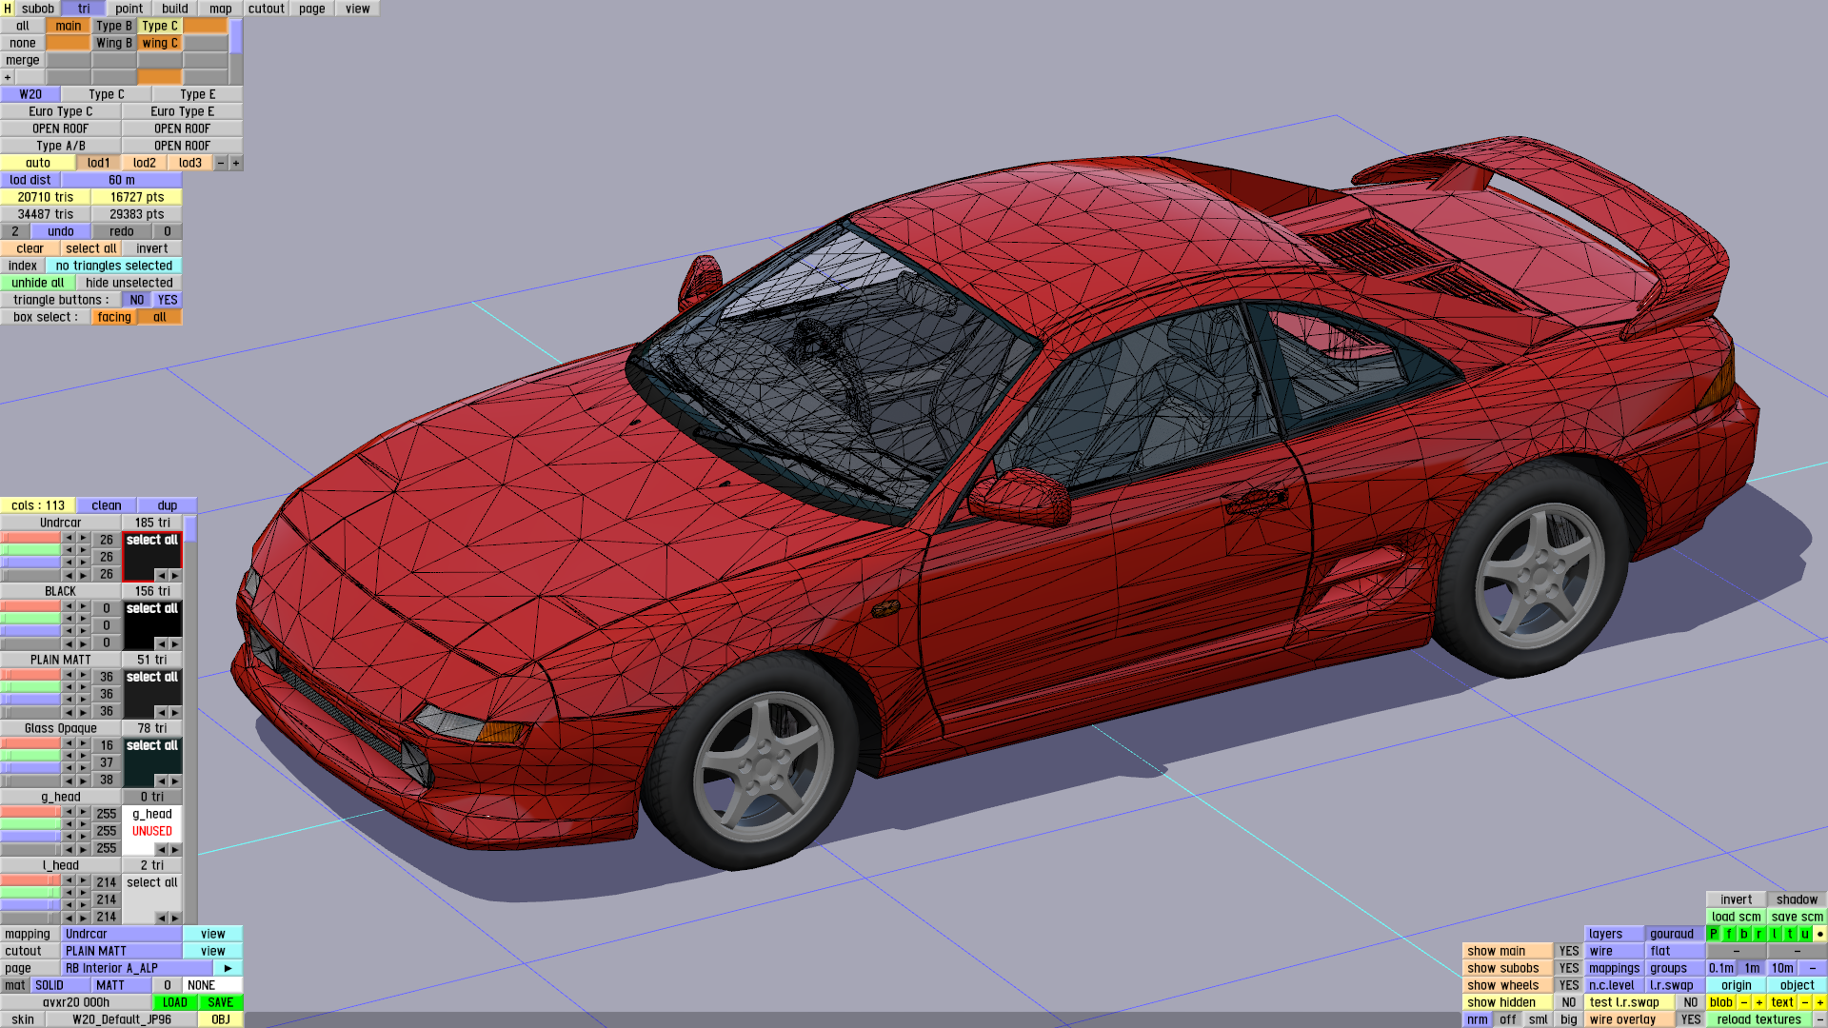Toggle wire overlay YES button
1828x1028 pixels.
point(1690,1019)
